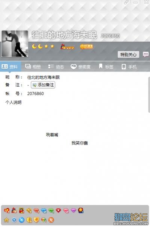Click the pink diamond service icon
Viewport: 150px width, 227px height.
[66, 211]
